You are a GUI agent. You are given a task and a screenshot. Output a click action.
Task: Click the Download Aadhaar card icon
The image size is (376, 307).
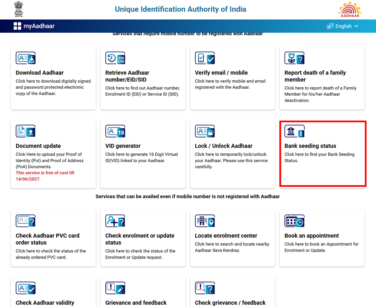click(26, 58)
